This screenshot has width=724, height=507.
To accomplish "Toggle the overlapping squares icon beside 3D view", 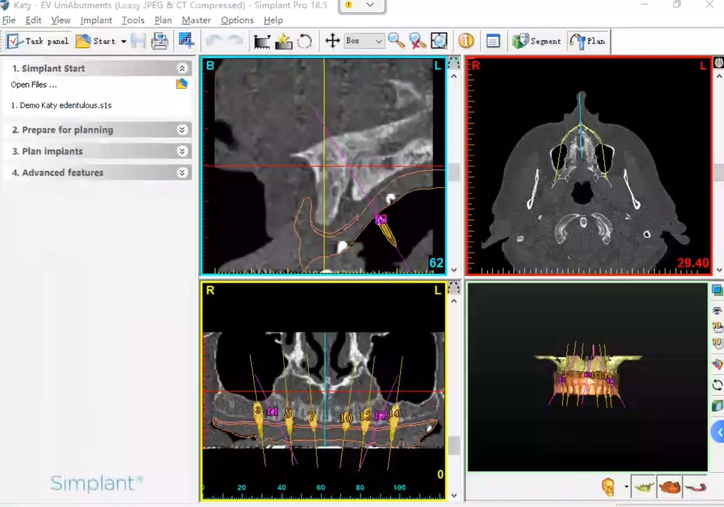I will click(x=717, y=290).
